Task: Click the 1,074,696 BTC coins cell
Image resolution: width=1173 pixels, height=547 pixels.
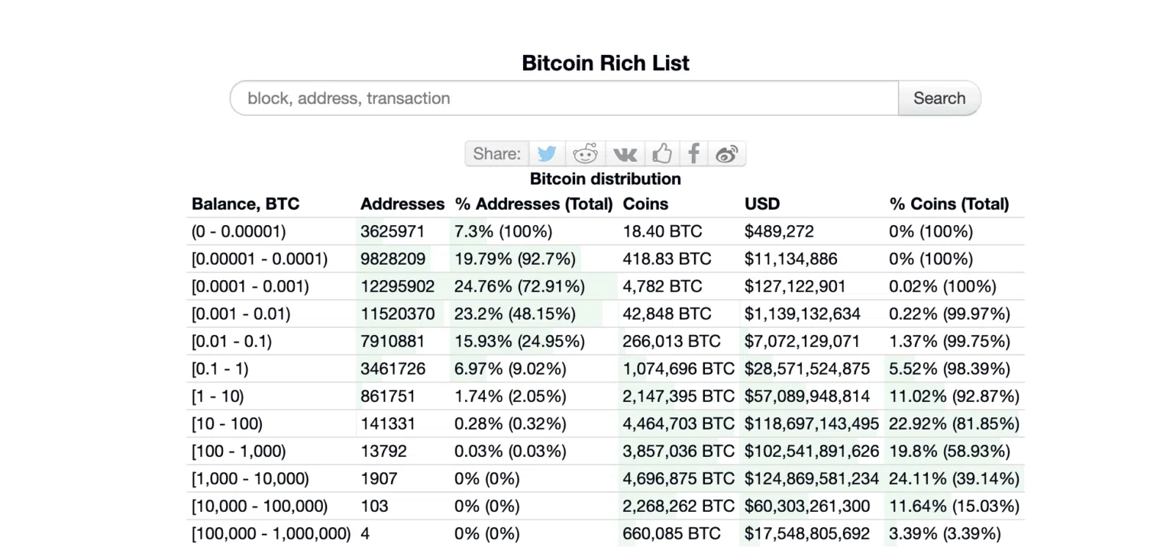Action: [678, 368]
